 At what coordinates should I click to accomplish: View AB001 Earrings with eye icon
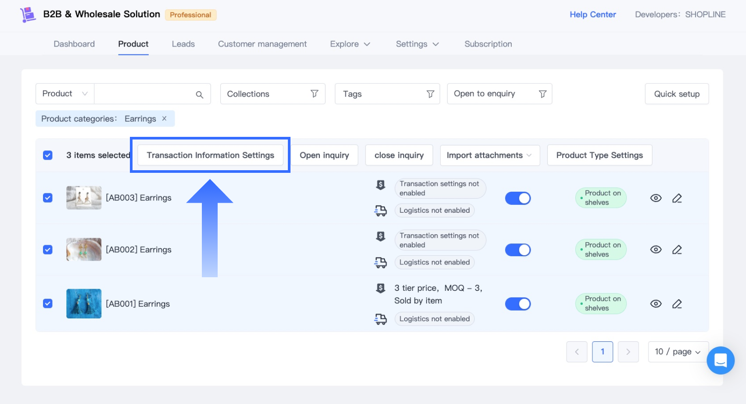(x=656, y=304)
